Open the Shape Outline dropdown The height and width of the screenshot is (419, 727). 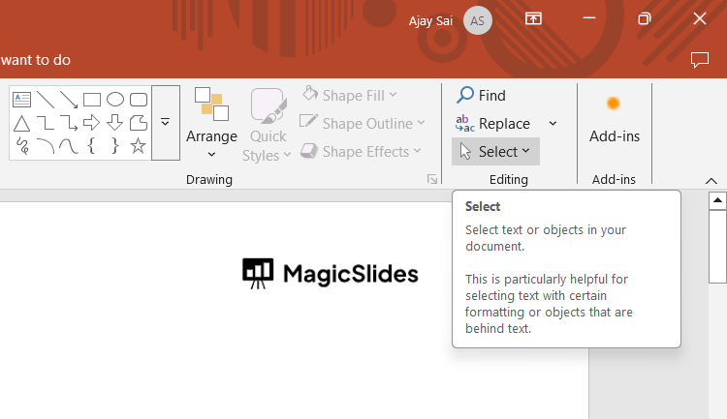pyautogui.click(x=363, y=123)
